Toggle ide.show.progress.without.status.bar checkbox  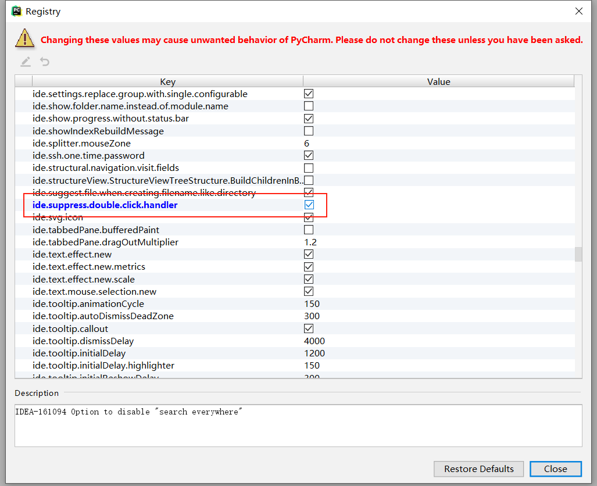coord(309,119)
